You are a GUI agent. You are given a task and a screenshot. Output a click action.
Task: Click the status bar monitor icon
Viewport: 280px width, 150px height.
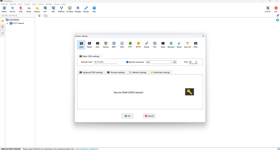pyautogui.click(x=278, y=149)
